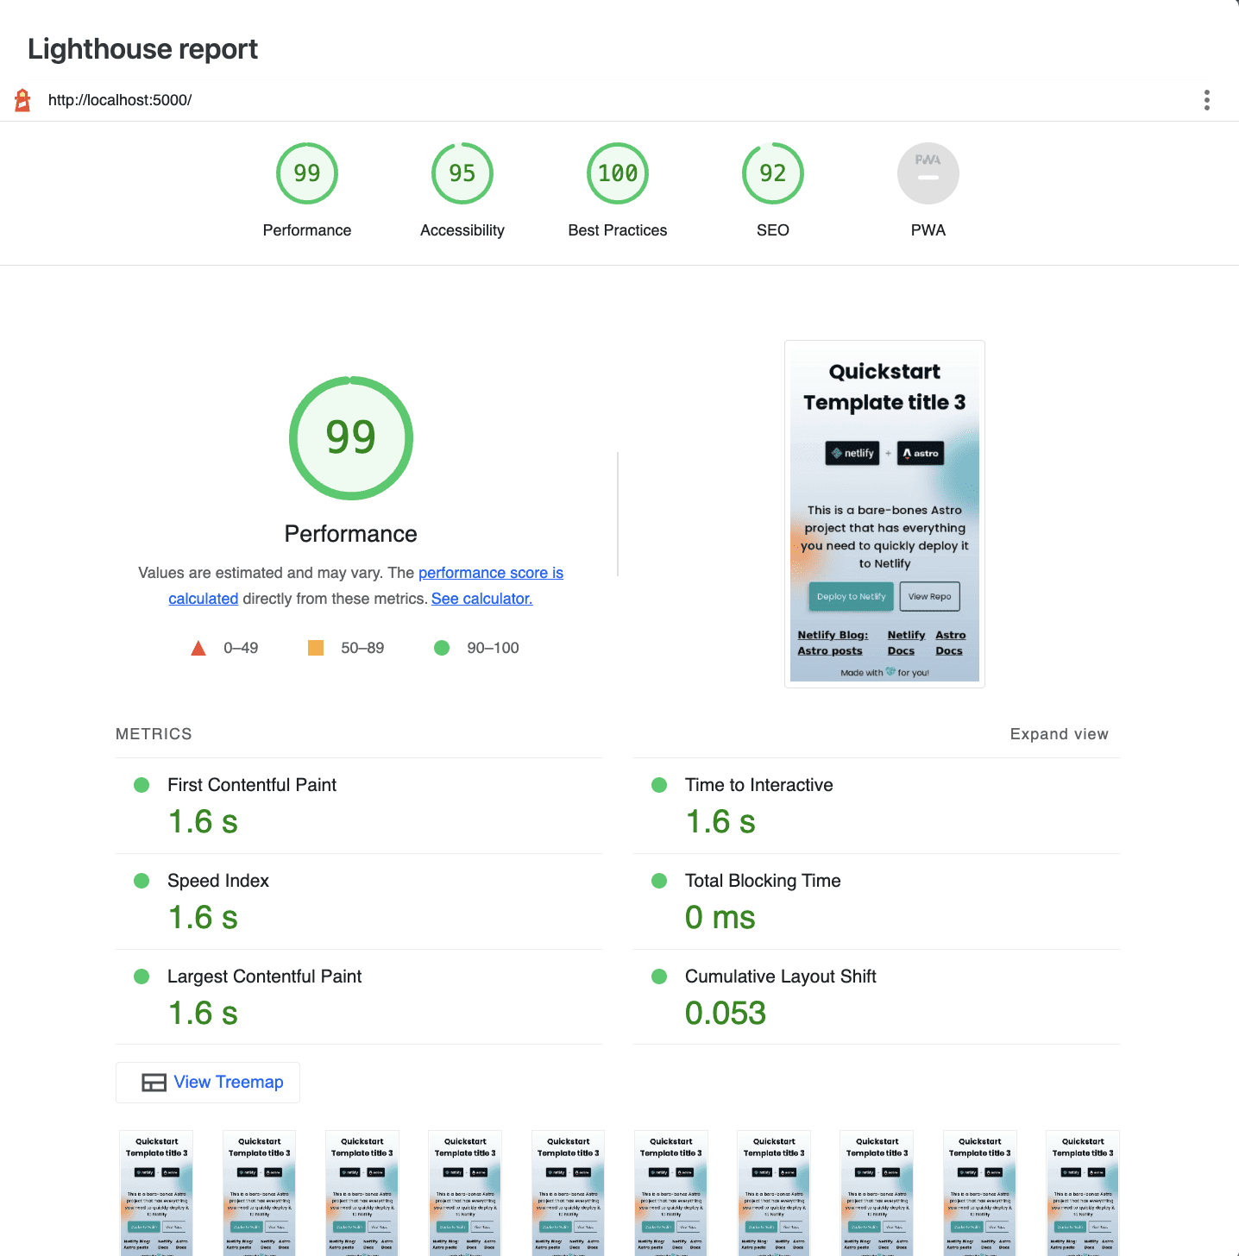1239x1256 pixels.
Task: Click the large Performance 99 gauge
Action: (351, 438)
